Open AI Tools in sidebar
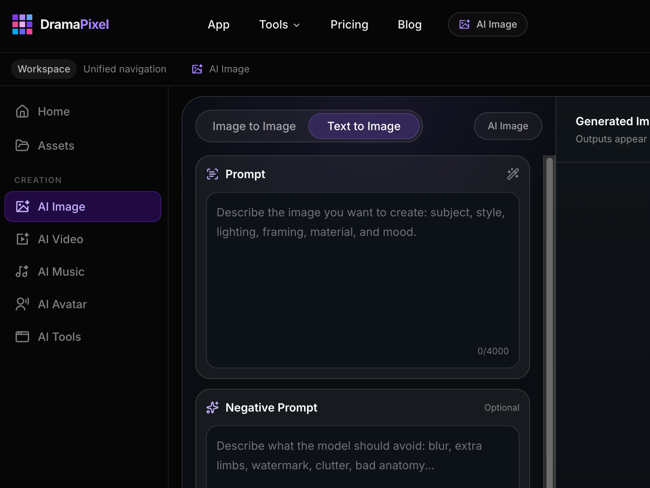 coord(59,337)
